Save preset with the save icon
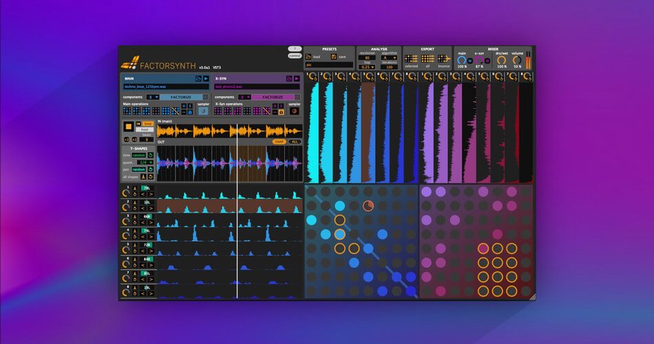This screenshot has width=654, height=344. (334, 56)
